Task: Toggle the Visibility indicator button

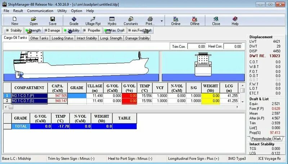Action: 72,30
